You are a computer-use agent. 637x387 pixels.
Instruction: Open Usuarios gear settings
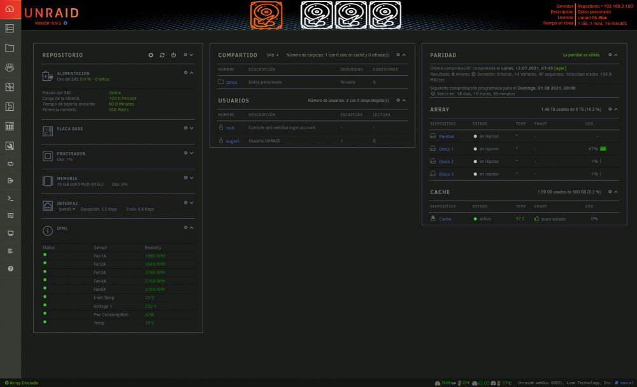(x=398, y=101)
